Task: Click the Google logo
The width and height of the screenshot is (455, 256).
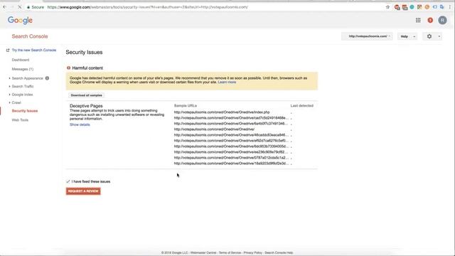Action: 20,20
